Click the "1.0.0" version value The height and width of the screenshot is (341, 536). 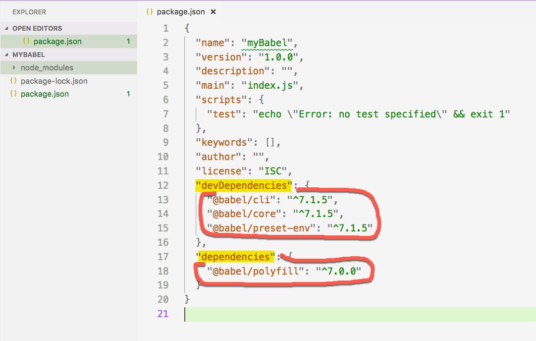click(278, 57)
